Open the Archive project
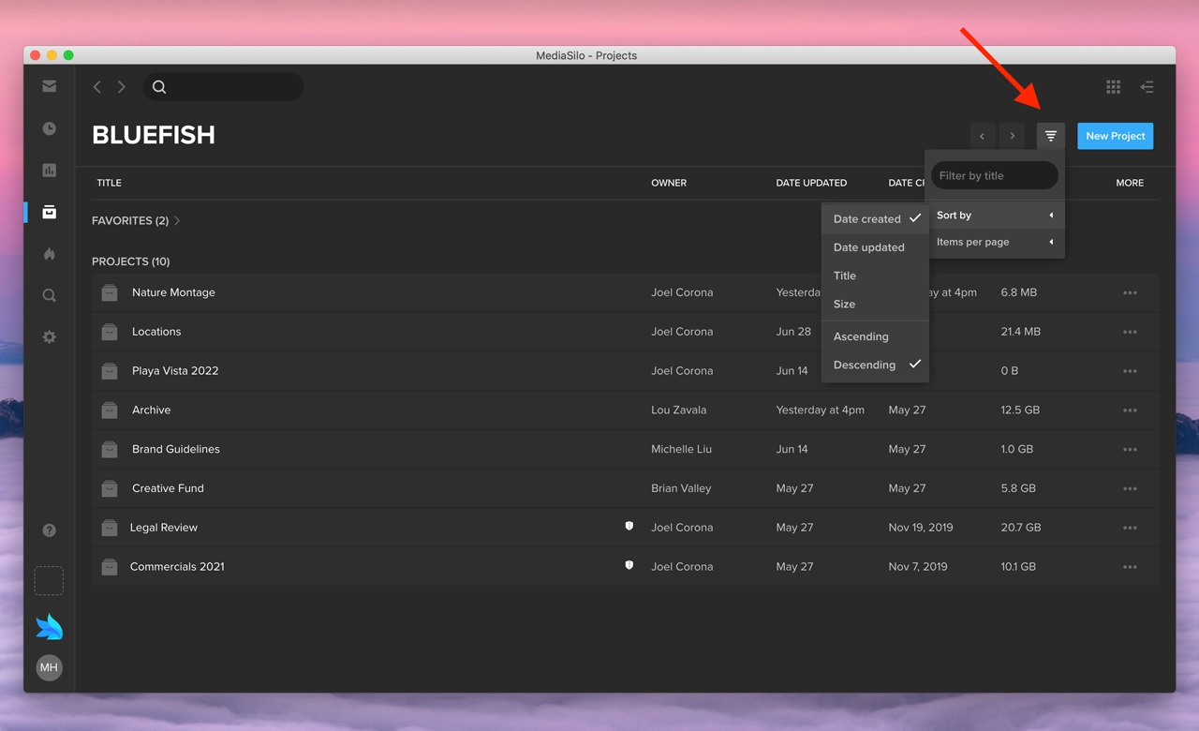 coord(151,410)
